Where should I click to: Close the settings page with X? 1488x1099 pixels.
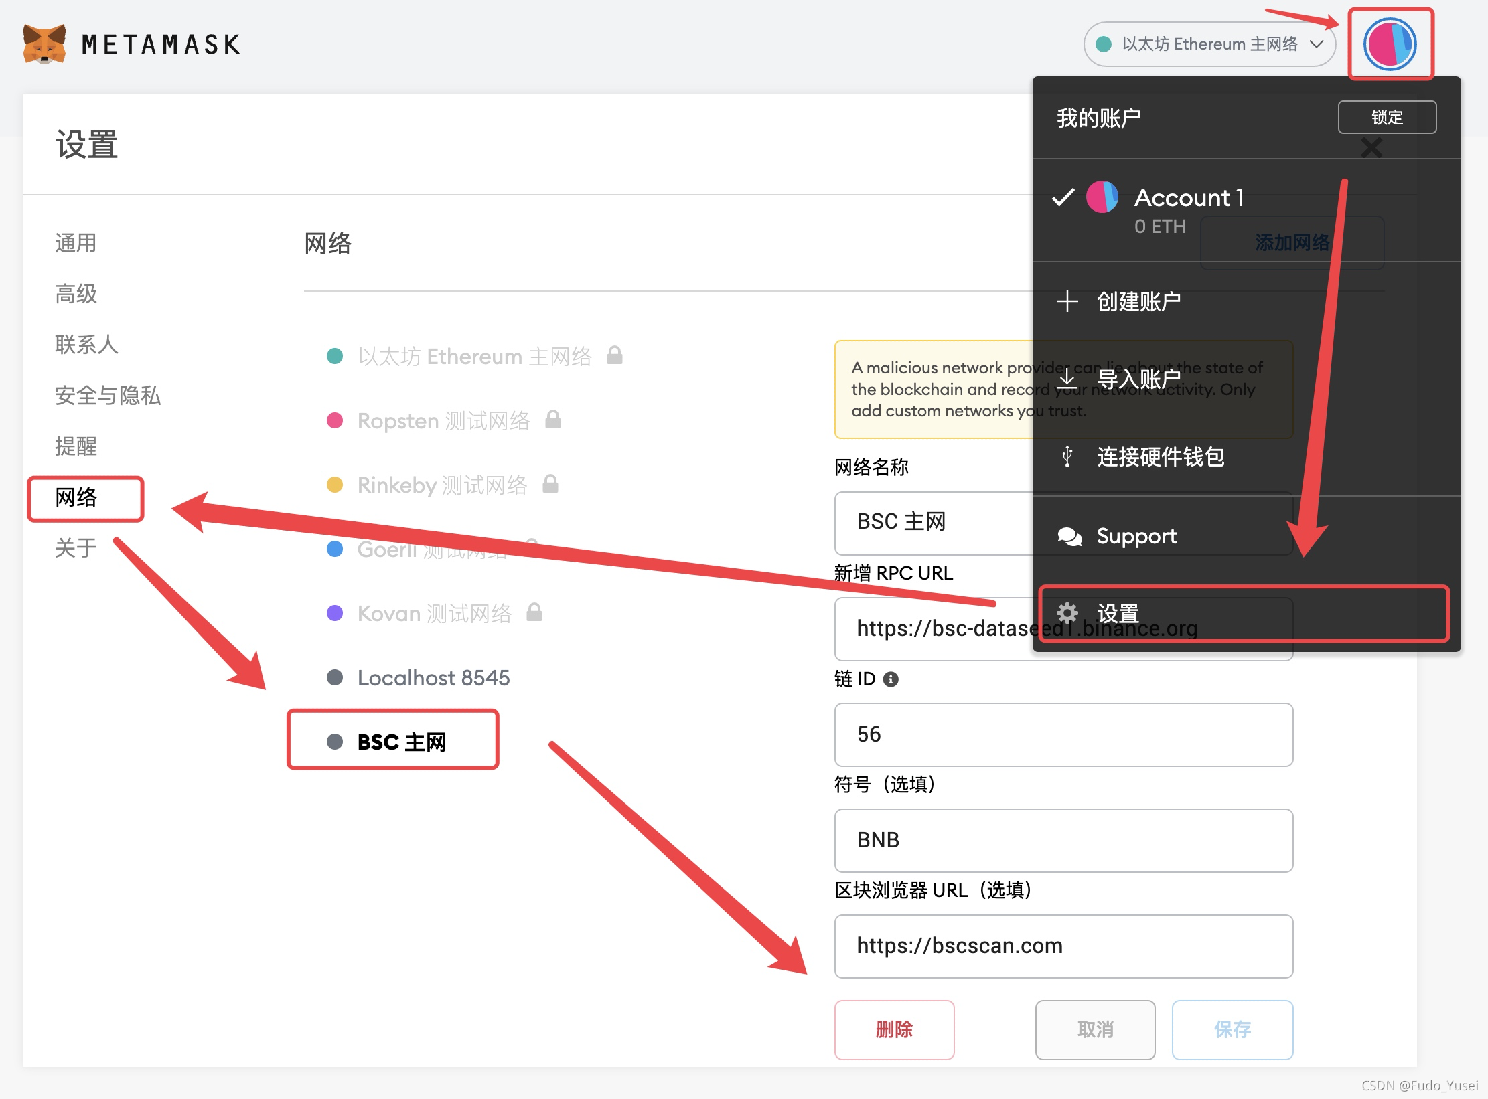[1371, 147]
